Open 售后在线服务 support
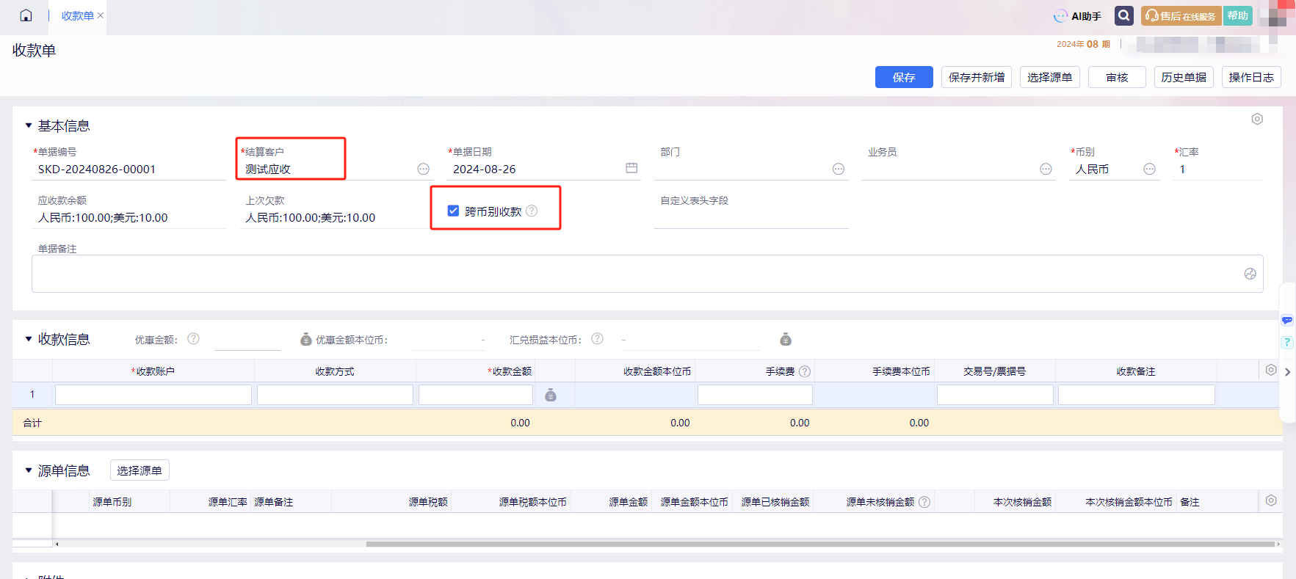Viewport: 1296px width, 579px height. tap(1181, 16)
